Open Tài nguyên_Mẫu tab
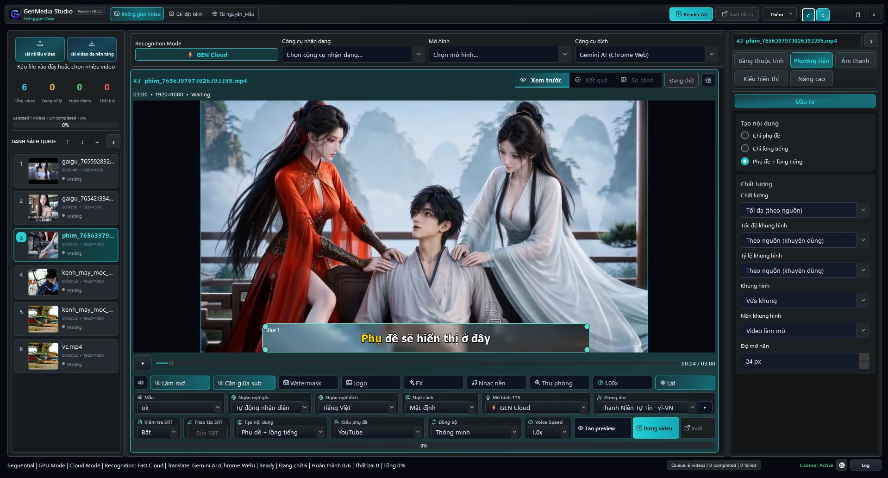This screenshot has height=478, width=888. tap(233, 14)
